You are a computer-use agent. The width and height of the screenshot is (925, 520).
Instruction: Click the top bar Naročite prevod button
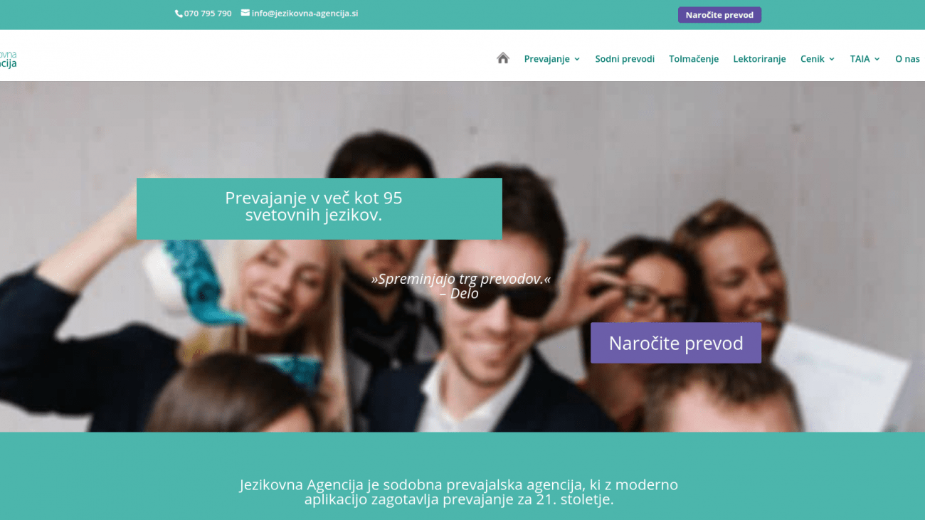tap(719, 15)
